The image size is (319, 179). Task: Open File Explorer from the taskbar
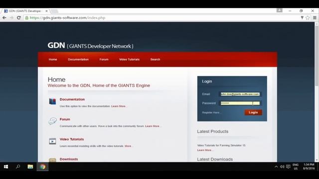point(30,167)
